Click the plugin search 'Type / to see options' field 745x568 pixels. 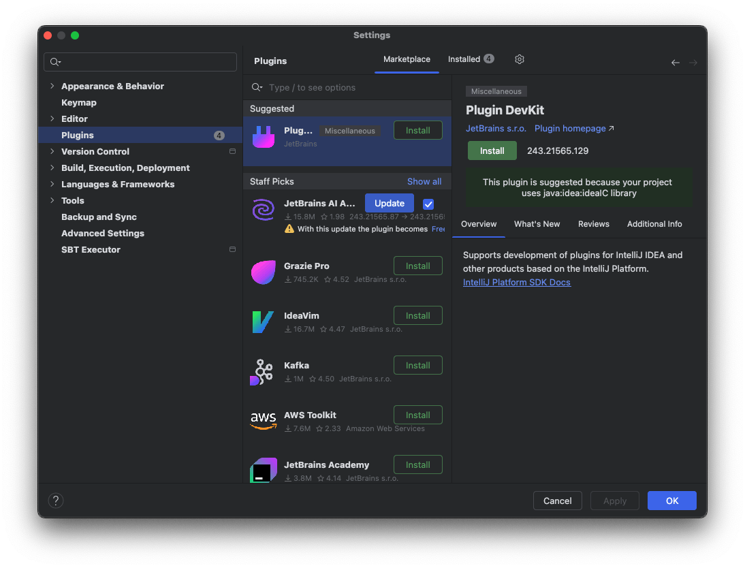[x=347, y=87]
